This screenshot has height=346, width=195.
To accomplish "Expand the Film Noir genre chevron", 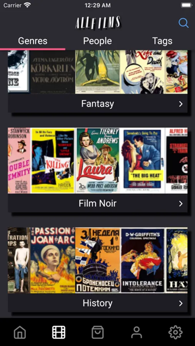I will 181,203.
